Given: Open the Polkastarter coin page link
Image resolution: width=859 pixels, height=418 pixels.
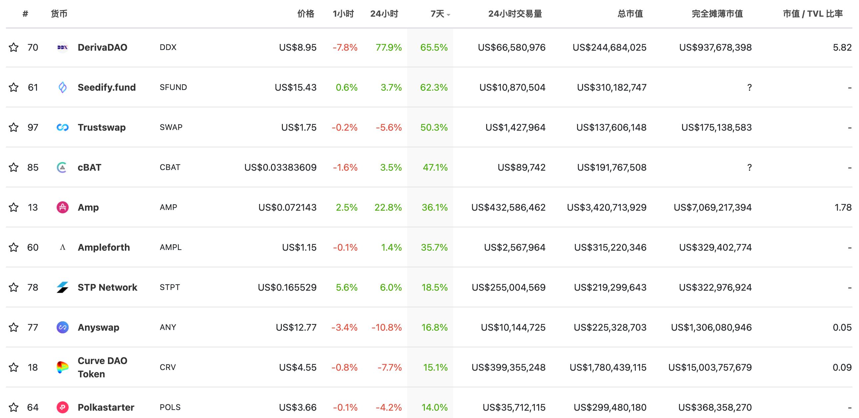Looking at the screenshot, I should coord(106,407).
